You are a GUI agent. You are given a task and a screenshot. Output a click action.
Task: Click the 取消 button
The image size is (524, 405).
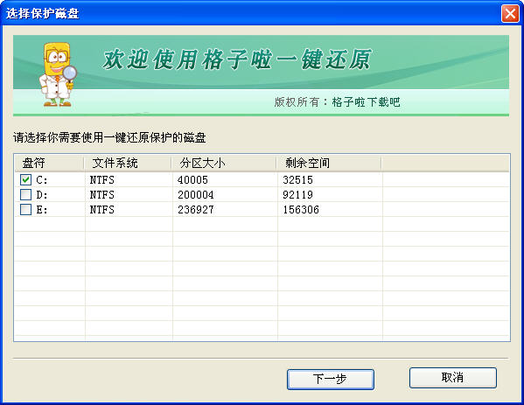(453, 378)
